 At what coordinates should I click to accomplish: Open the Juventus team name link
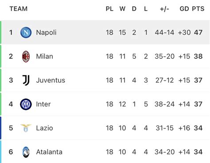(51, 80)
